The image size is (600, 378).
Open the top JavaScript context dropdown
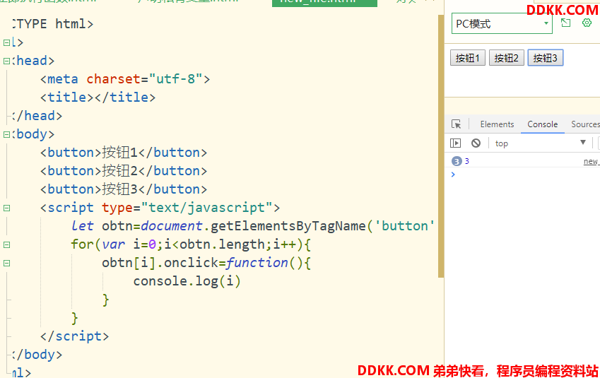pos(541,143)
